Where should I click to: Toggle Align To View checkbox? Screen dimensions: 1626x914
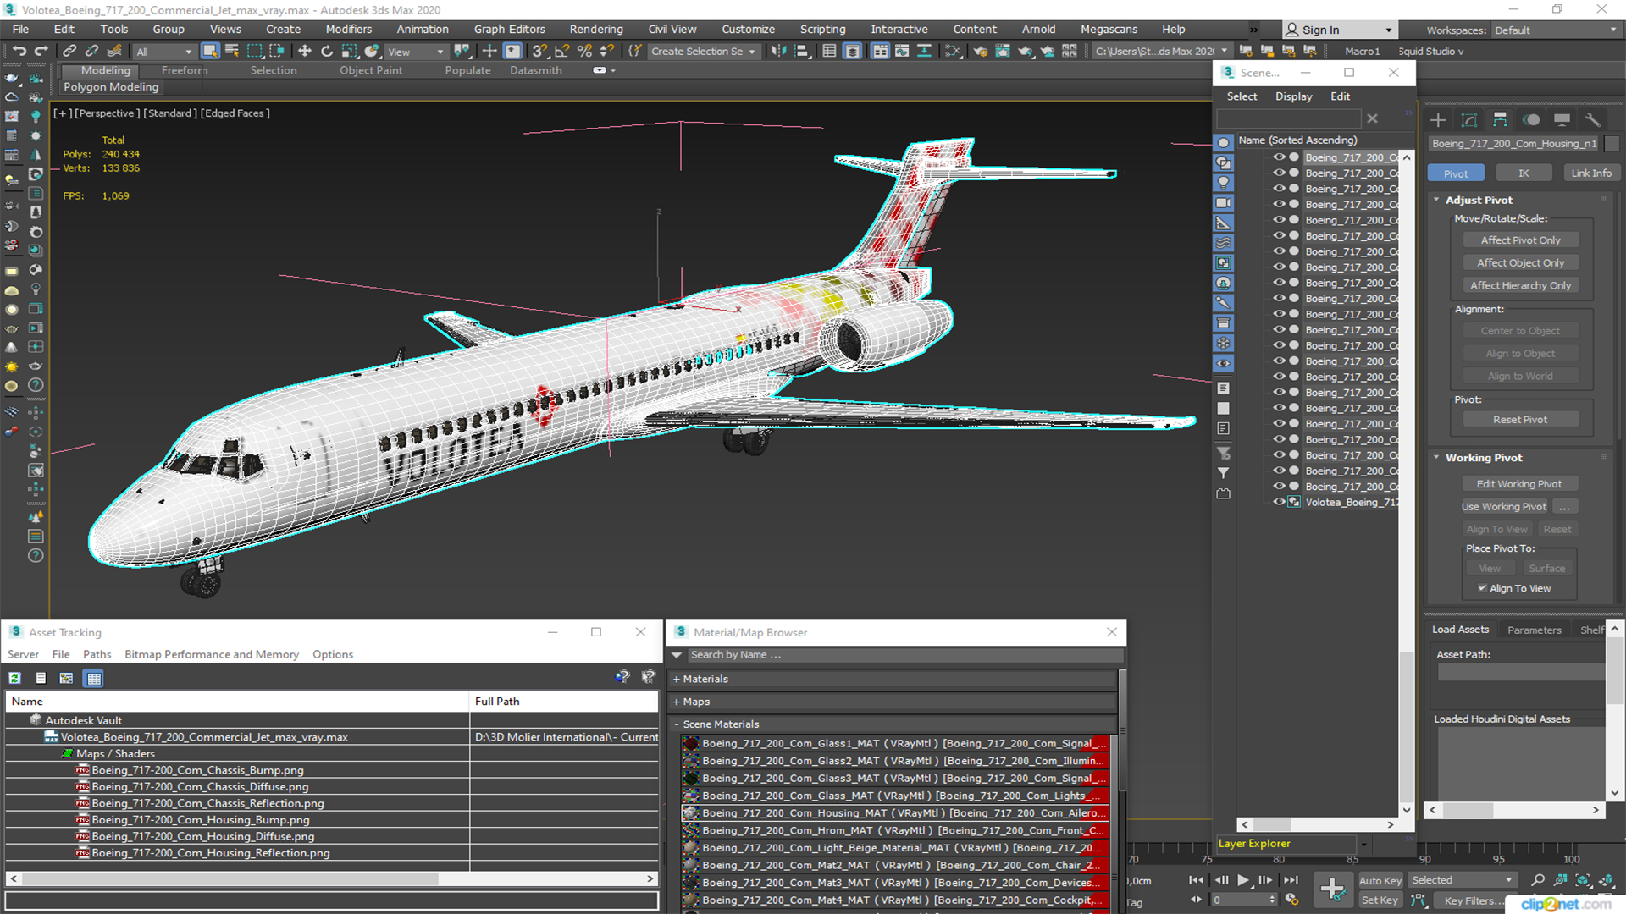pyautogui.click(x=1483, y=588)
